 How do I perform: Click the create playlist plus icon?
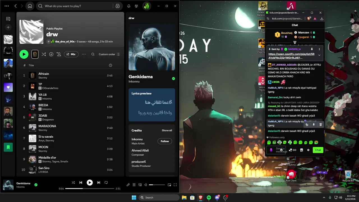[x=8, y=27]
